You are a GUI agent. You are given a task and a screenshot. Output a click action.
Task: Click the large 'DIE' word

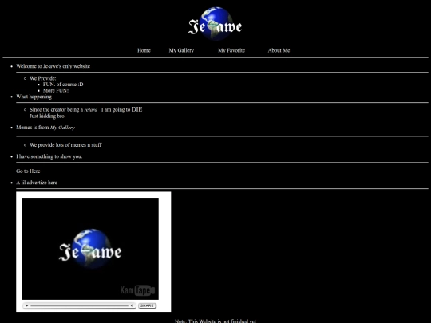tap(137, 109)
